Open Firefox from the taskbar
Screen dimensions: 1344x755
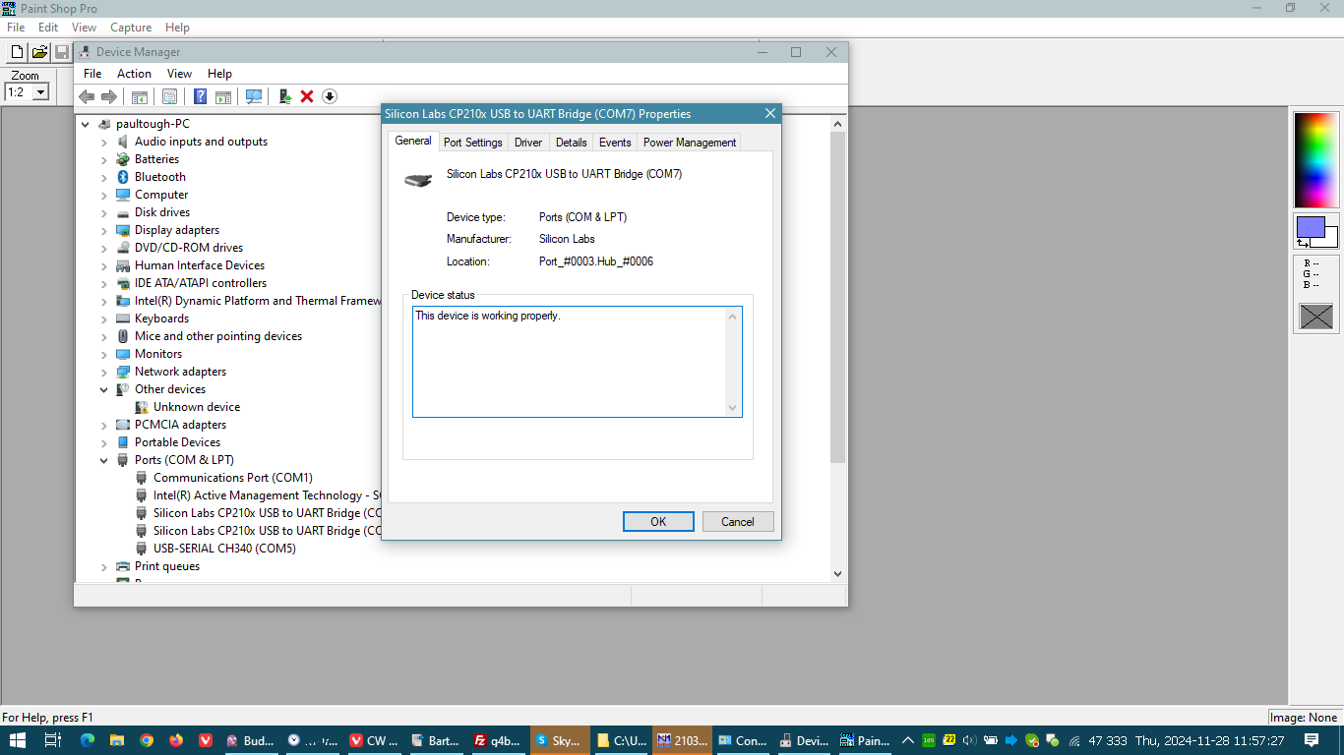[x=176, y=740]
